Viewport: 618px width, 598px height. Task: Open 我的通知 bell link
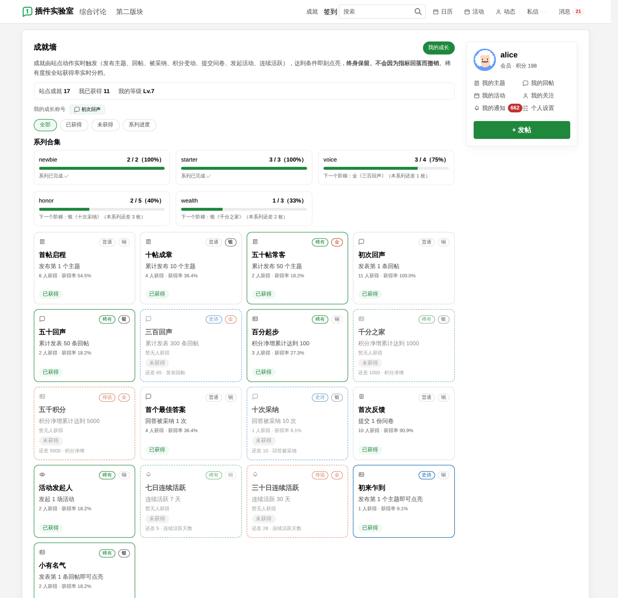pos(490,108)
